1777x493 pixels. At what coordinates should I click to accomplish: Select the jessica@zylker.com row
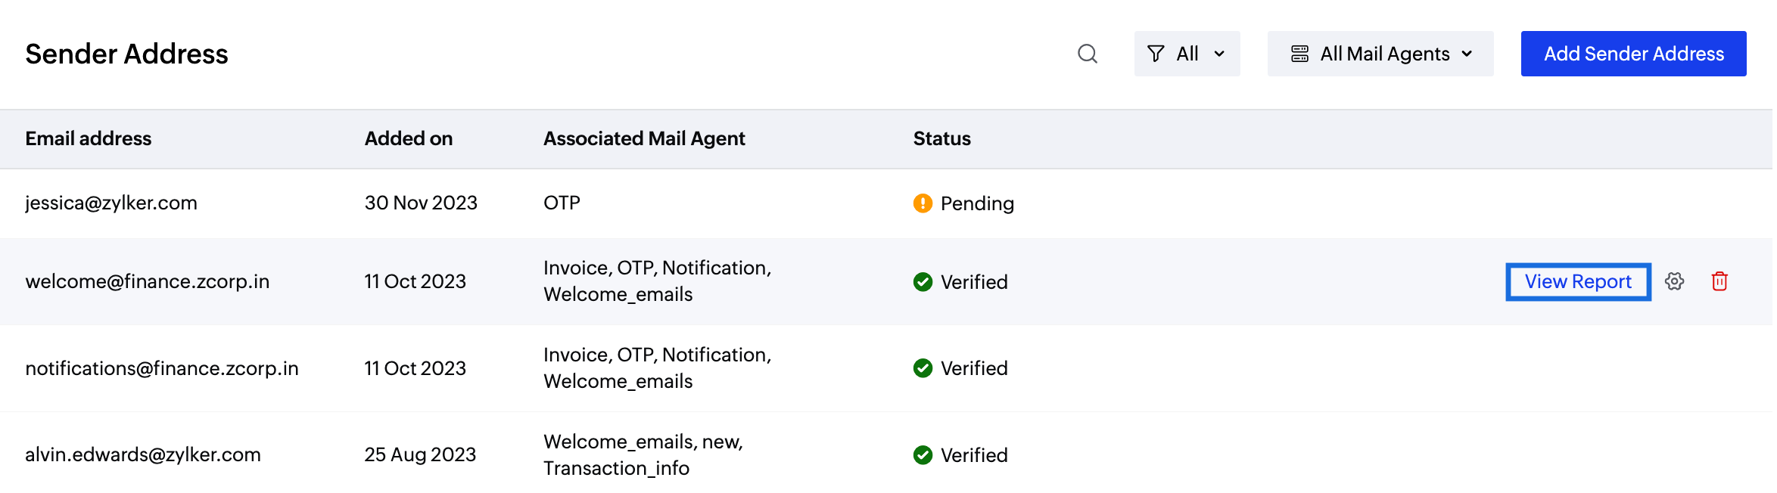point(885,203)
